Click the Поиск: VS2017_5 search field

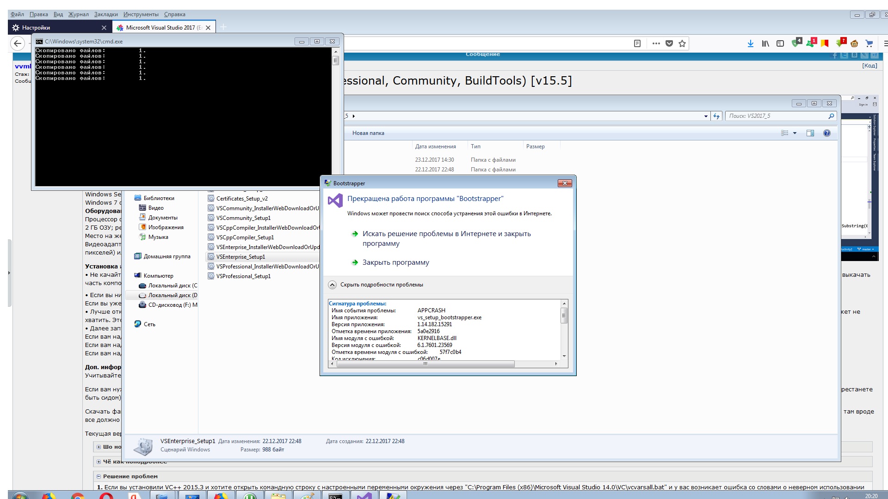[x=777, y=116]
